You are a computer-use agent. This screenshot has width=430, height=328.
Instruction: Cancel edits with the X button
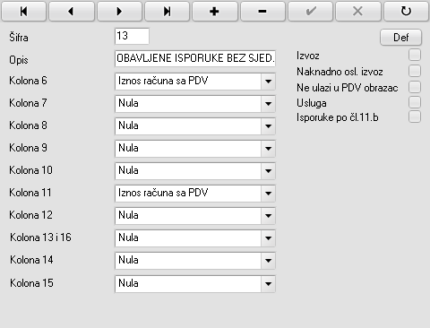click(x=358, y=11)
